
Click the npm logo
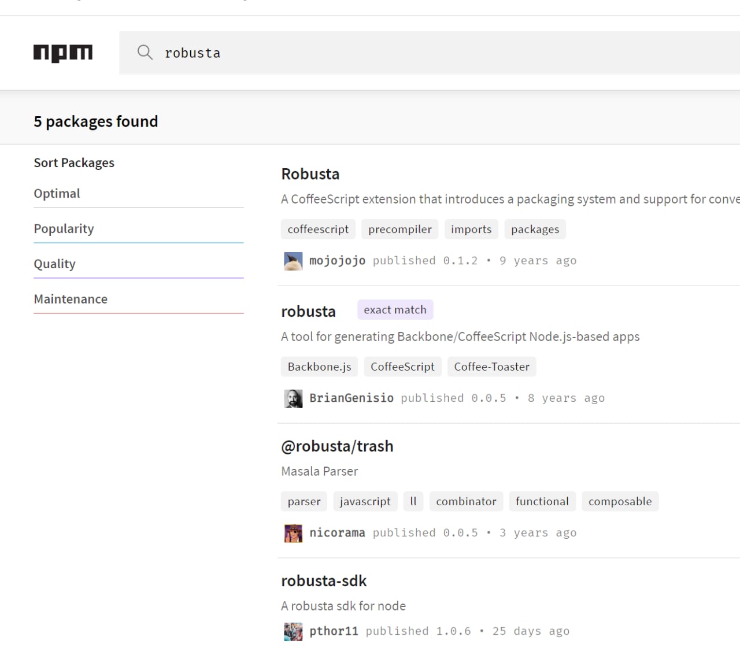click(63, 53)
